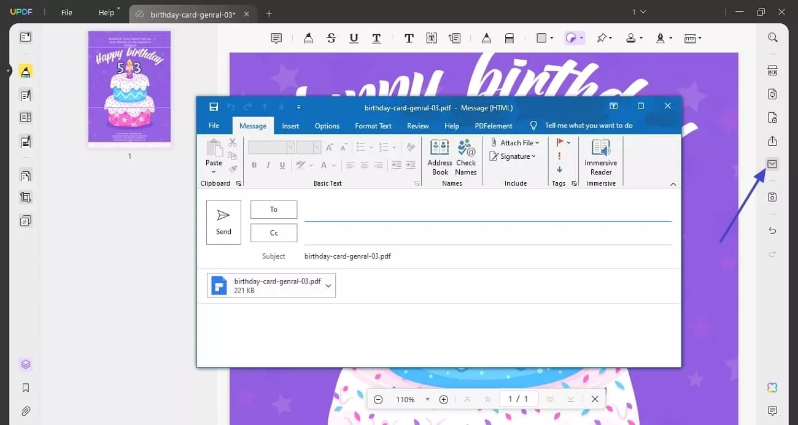798x425 pixels.
Task: Select the Text Box tool
Action: [x=432, y=38]
